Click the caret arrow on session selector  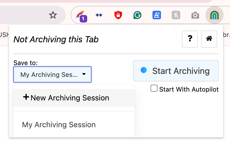84,74
